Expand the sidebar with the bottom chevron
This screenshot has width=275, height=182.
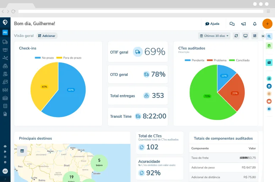coord(5,179)
